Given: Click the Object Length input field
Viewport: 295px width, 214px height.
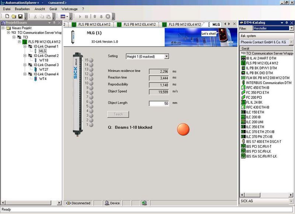Looking at the screenshot, I should pos(159,104).
